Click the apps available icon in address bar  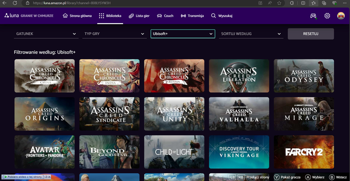pyautogui.click(x=260, y=3)
